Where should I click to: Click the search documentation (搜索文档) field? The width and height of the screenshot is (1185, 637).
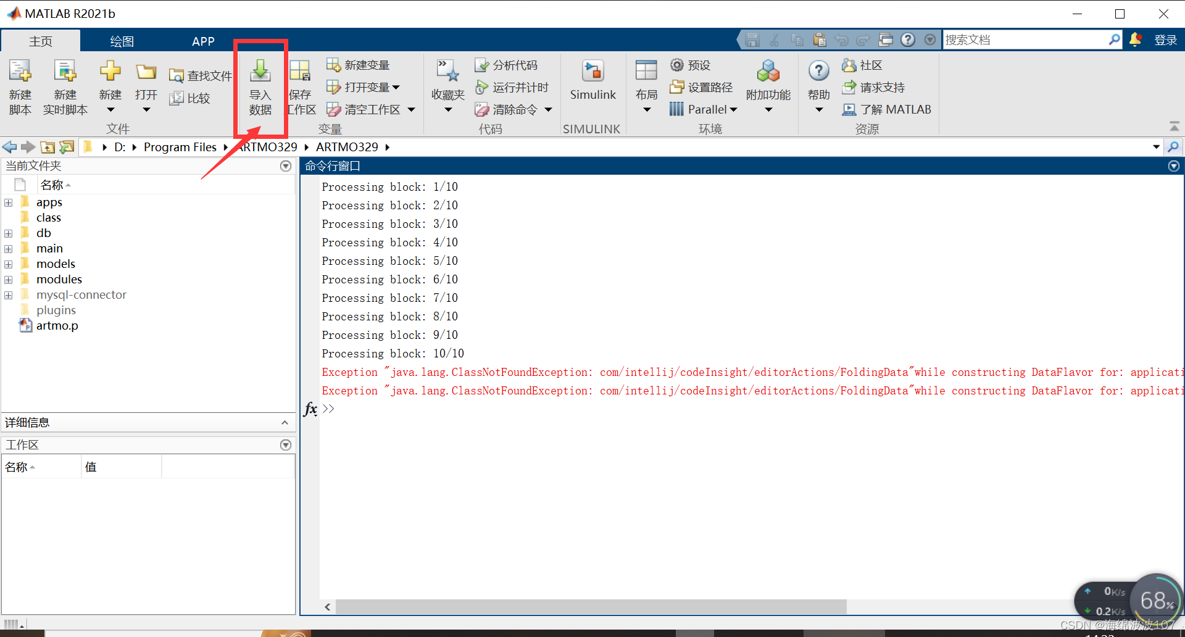click(x=1025, y=40)
